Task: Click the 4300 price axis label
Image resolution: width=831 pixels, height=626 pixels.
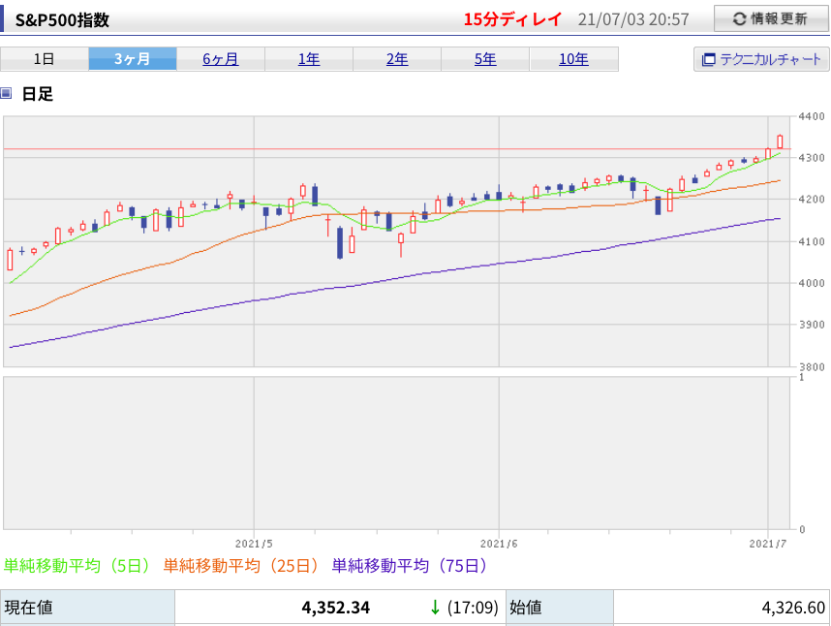Action: [x=812, y=158]
